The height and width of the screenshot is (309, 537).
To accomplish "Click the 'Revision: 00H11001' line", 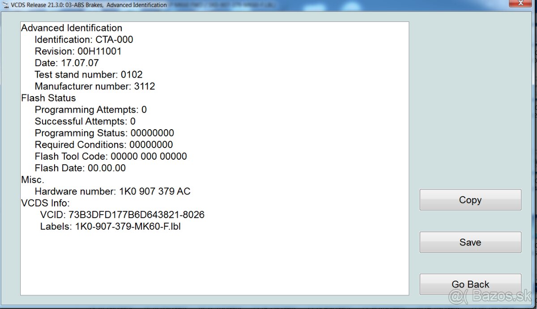I will (x=78, y=51).
